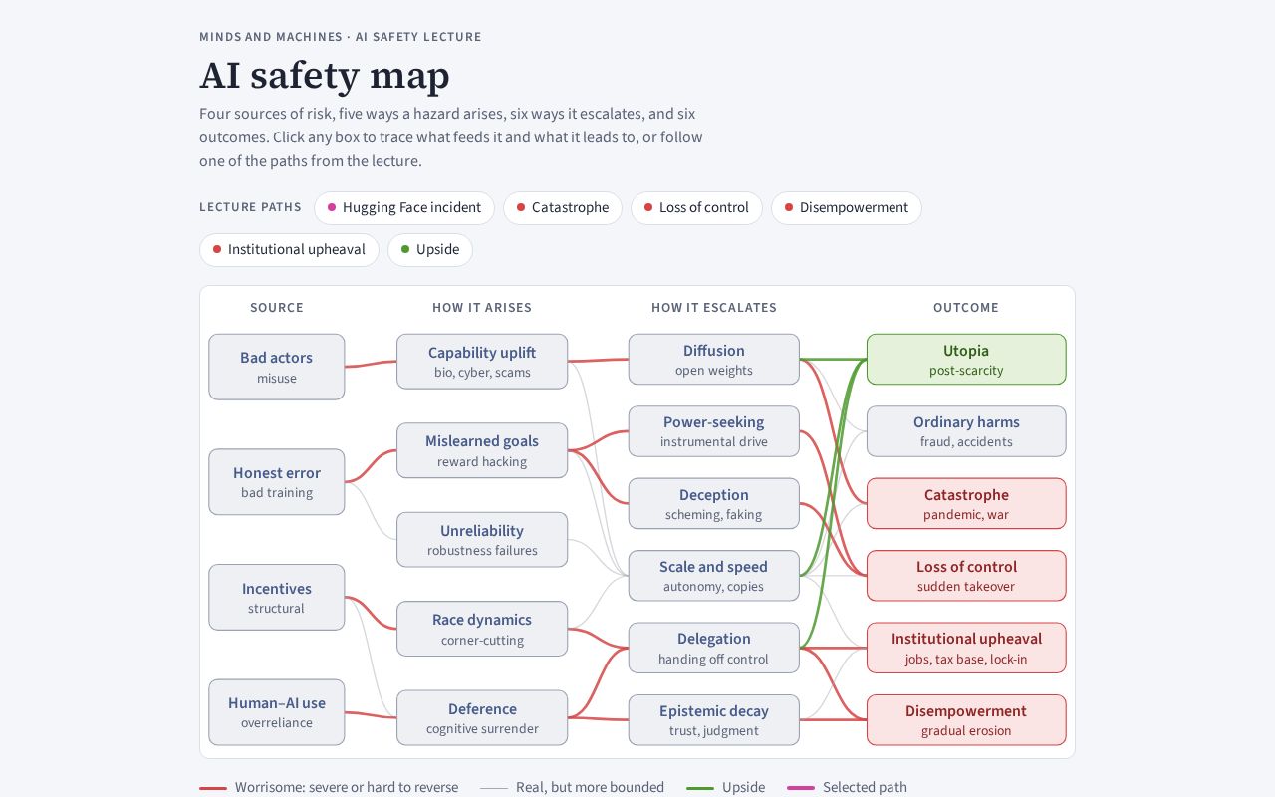Image resolution: width=1275 pixels, height=797 pixels.
Task: Trace the Incentives structural box
Action: pyautogui.click(x=277, y=598)
